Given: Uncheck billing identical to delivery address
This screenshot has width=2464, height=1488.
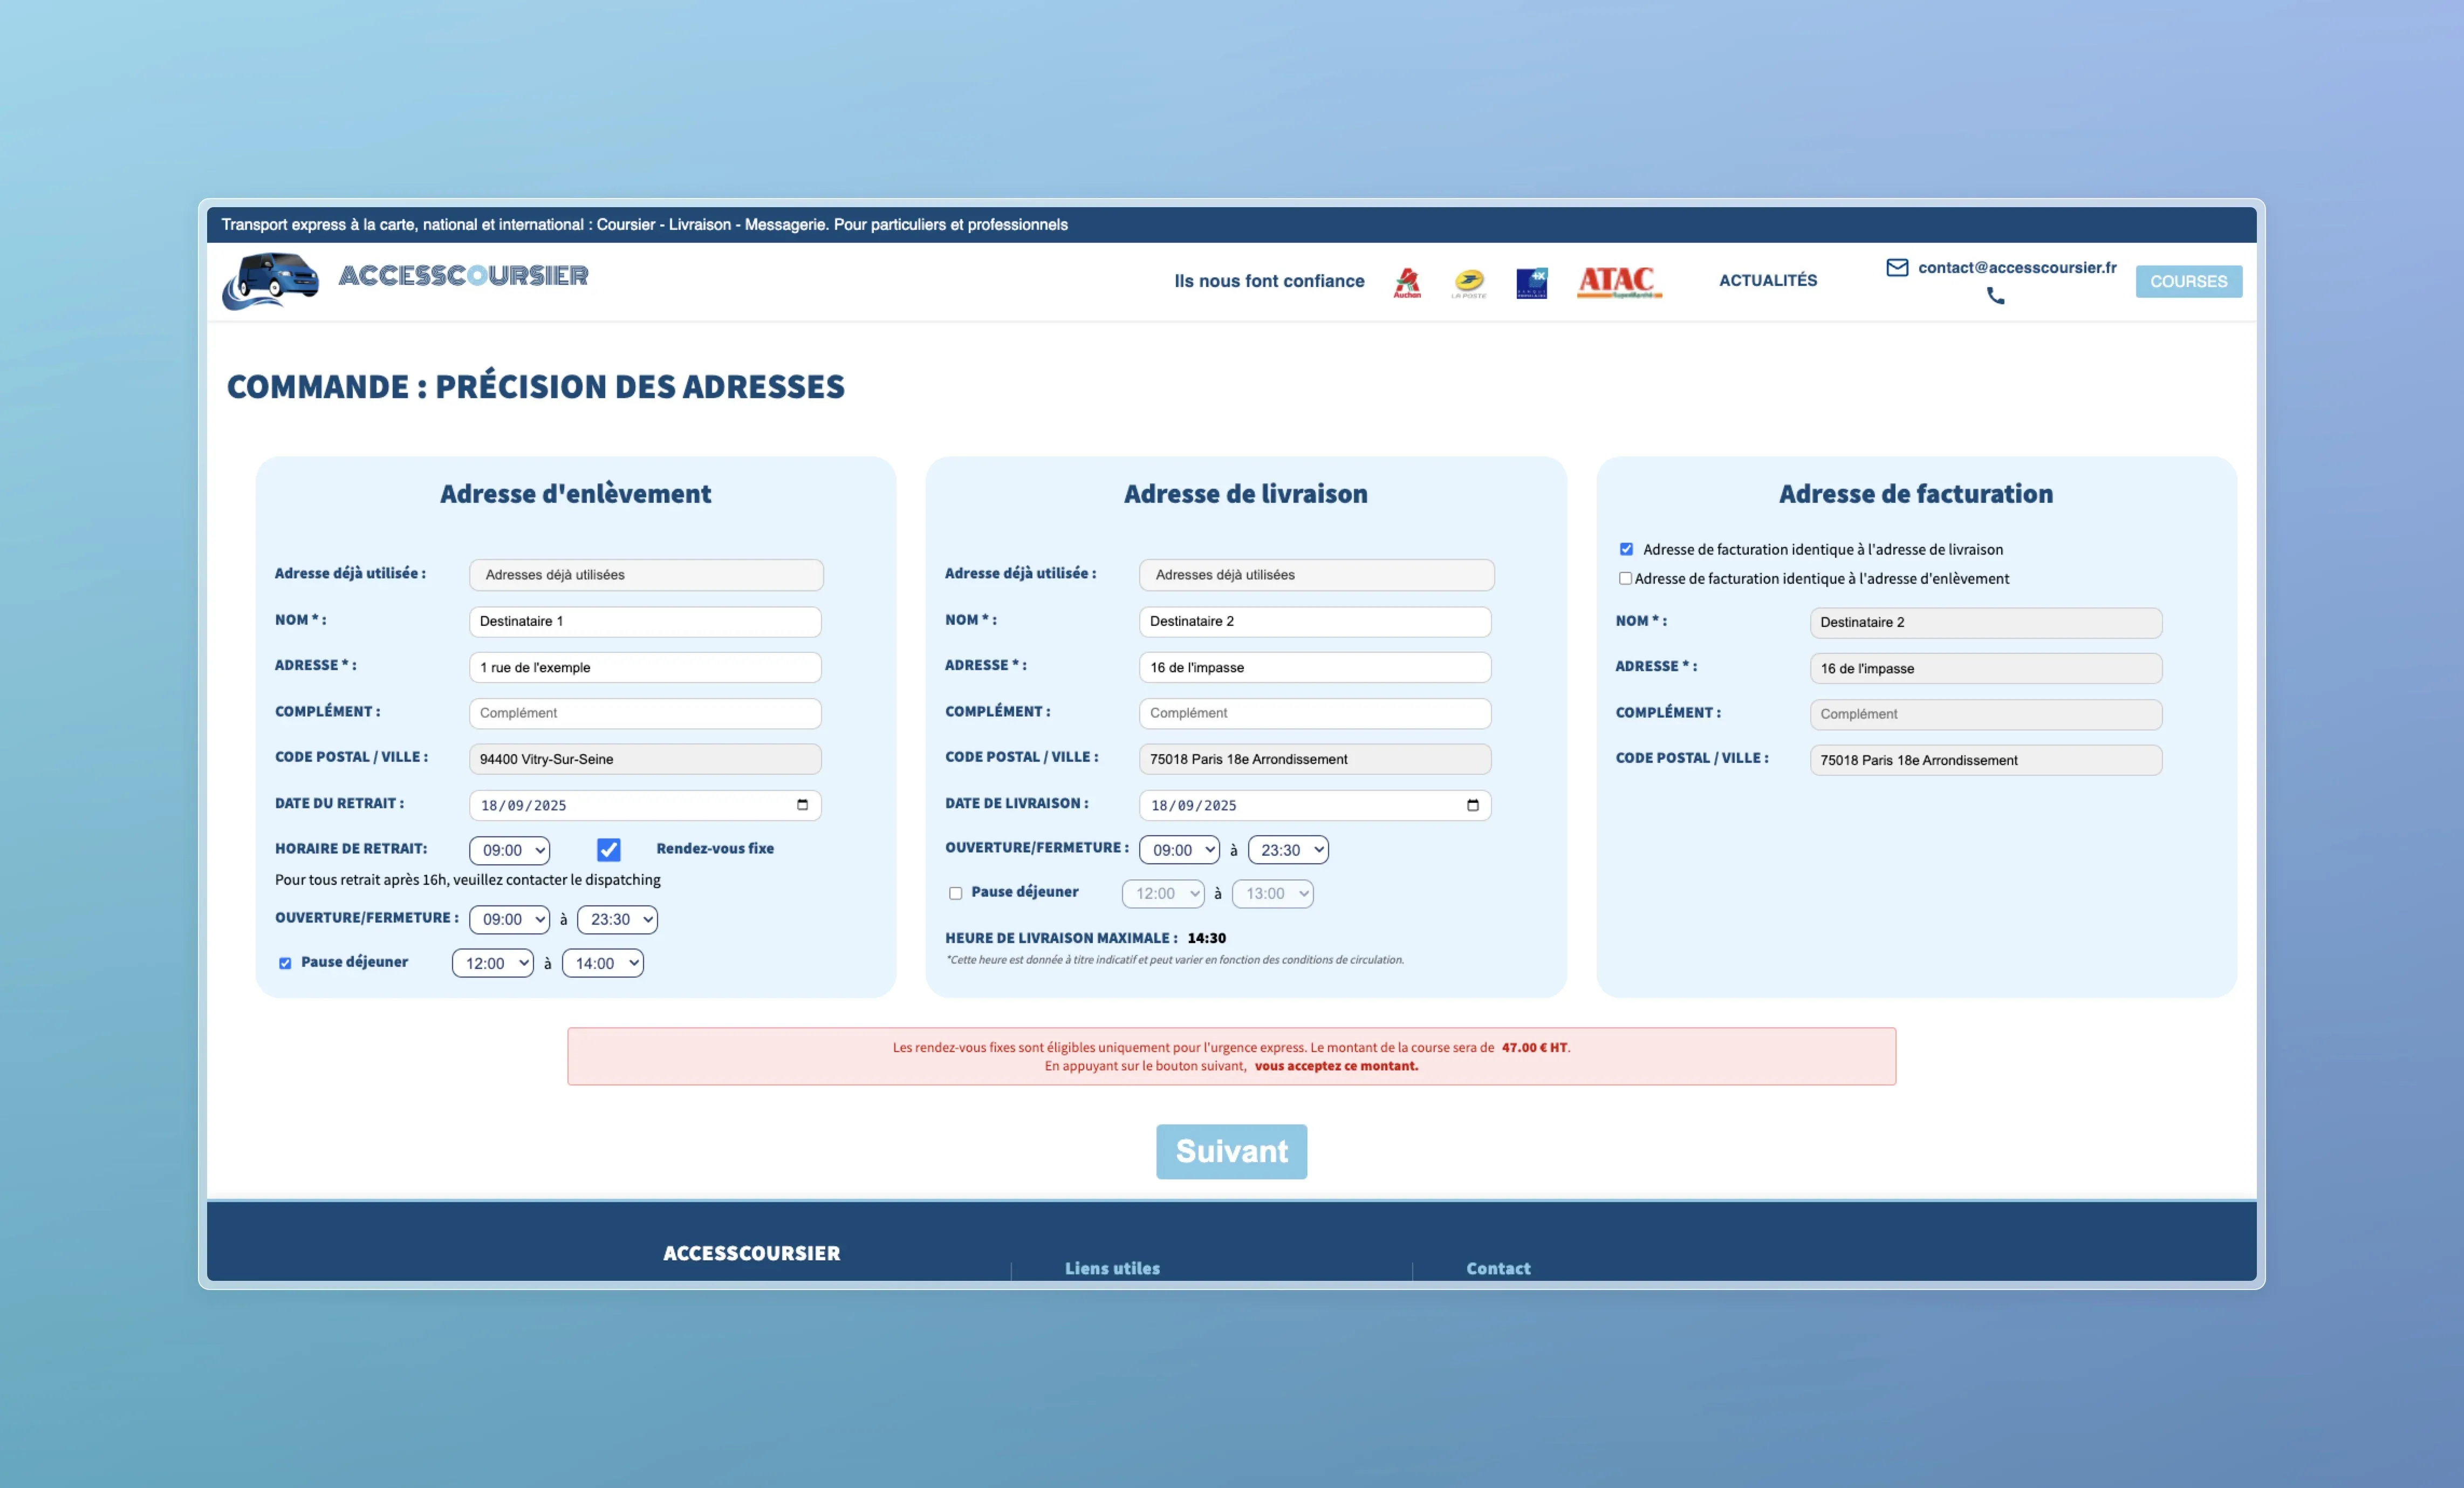Looking at the screenshot, I should point(1626,549).
